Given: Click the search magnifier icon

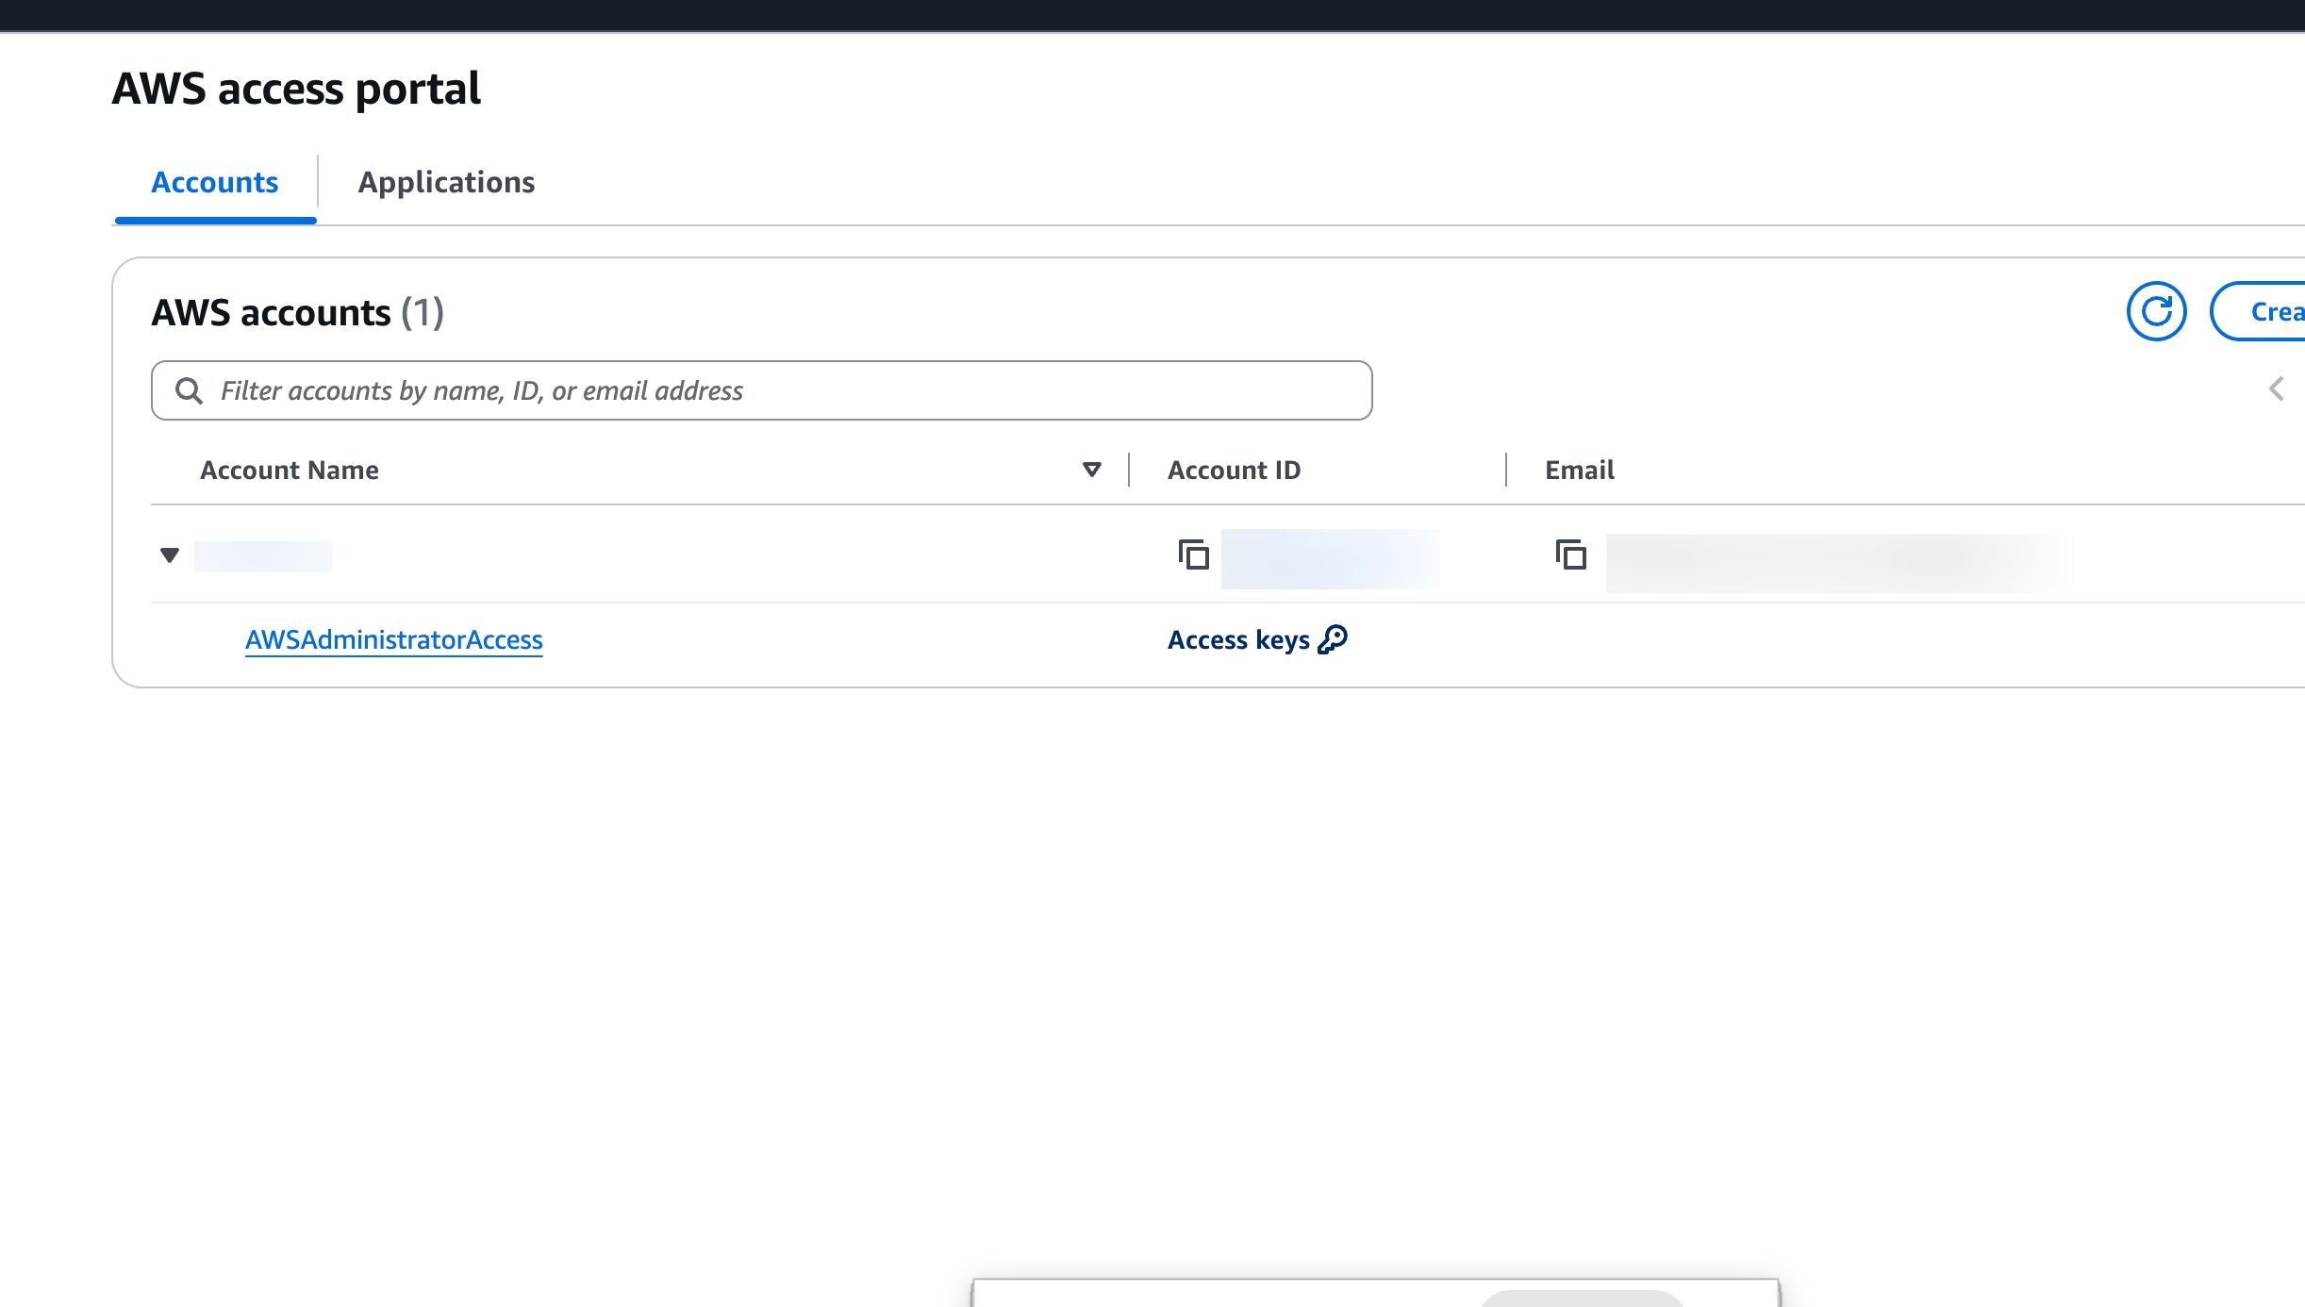Looking at the screenshot, I should coord(190,390).
